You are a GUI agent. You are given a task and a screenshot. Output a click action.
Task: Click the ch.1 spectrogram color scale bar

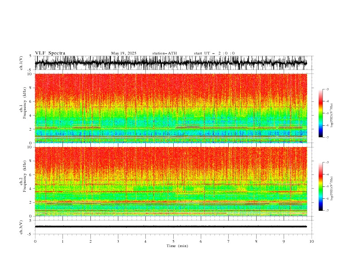click(x=320, y=113)
